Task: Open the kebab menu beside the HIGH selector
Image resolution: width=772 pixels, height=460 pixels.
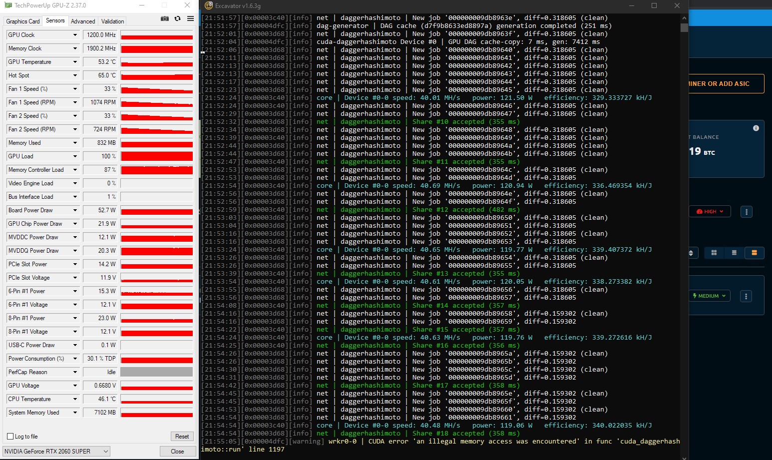Action: (747, 211)
